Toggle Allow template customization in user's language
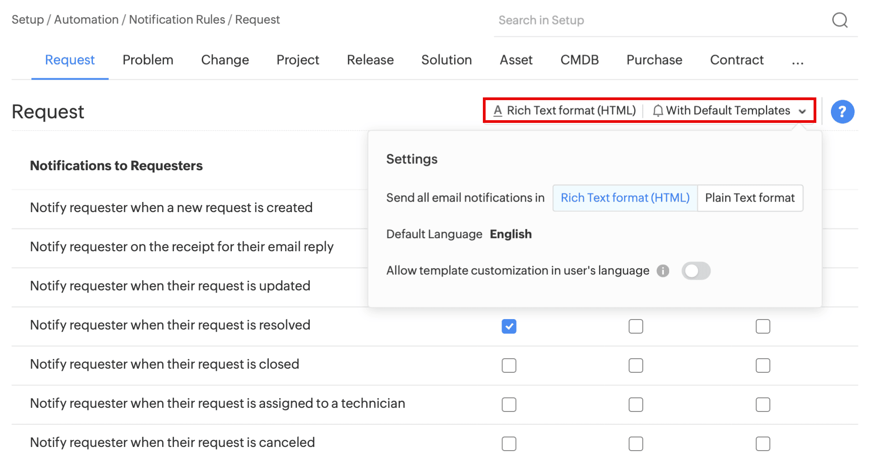The width and height of the screenshot is (871, 457). tap(696, 271)
